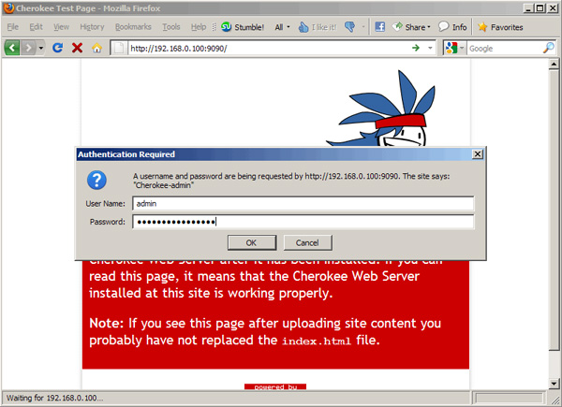
Task: Click the Cherokee mascot image
Action: click(x=380, y=108)
